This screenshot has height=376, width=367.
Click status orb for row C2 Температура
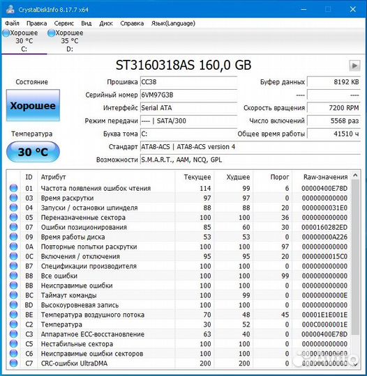point(14,324)
